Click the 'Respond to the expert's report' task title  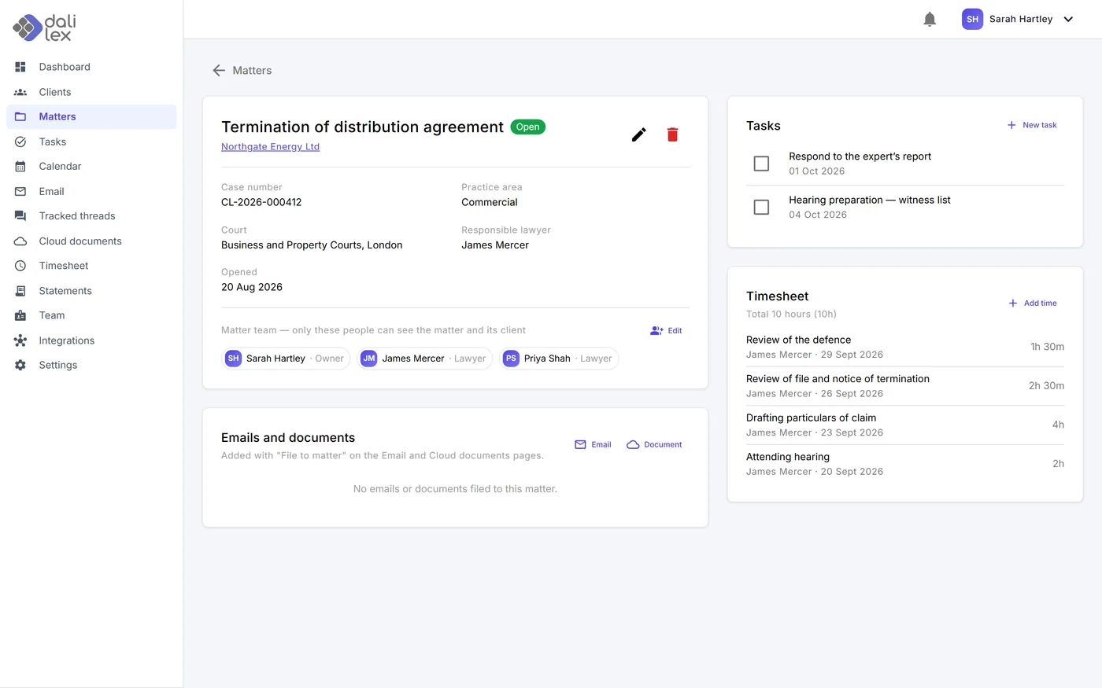pos(860,156)
